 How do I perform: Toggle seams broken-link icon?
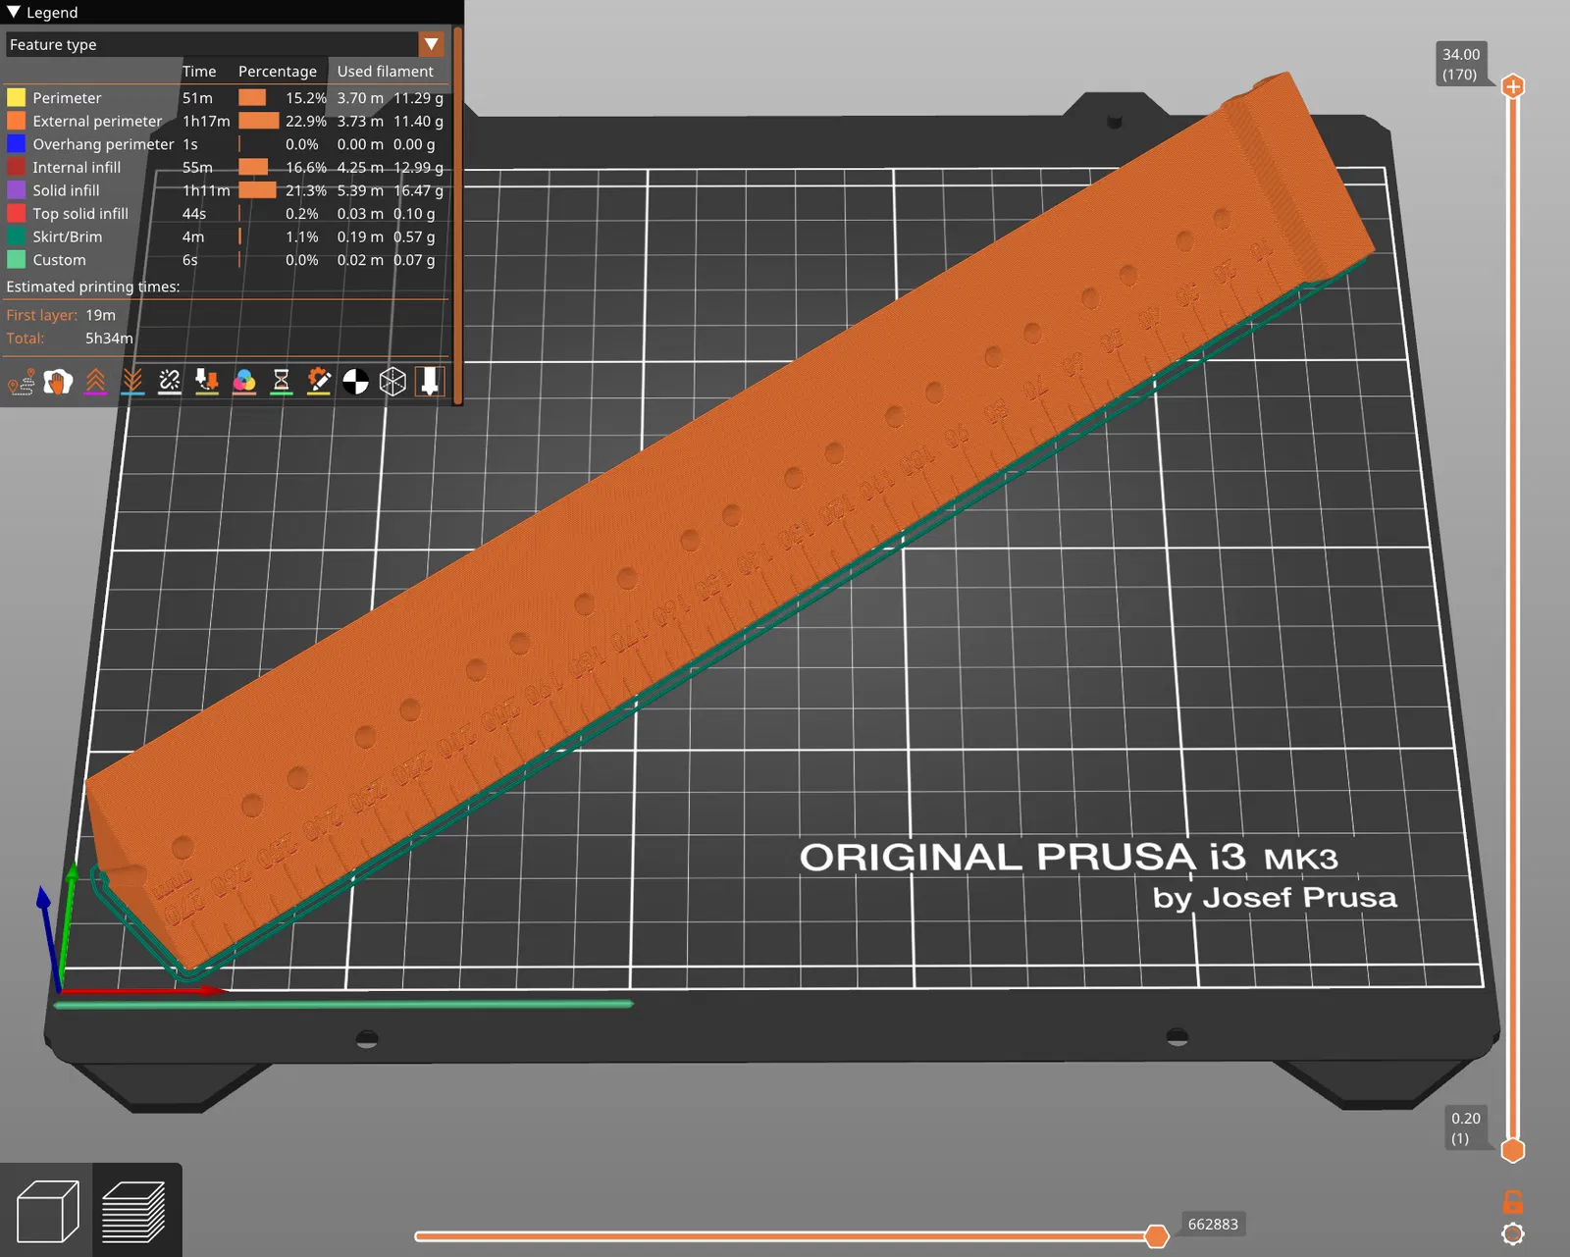tap(170, 382)
